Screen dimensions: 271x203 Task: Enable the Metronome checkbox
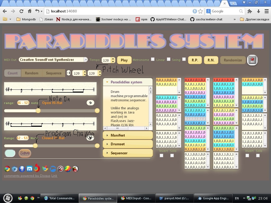point(153,59)
